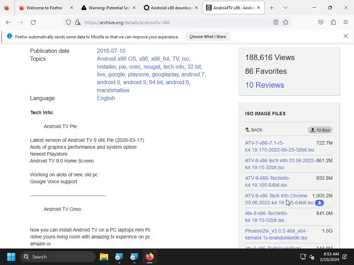Image resolution: width=354 pixels, height=265 pixels.
Task: Download Phoenix2tv_v3.0.5.469_x64 iso
Action: [276, 234]
